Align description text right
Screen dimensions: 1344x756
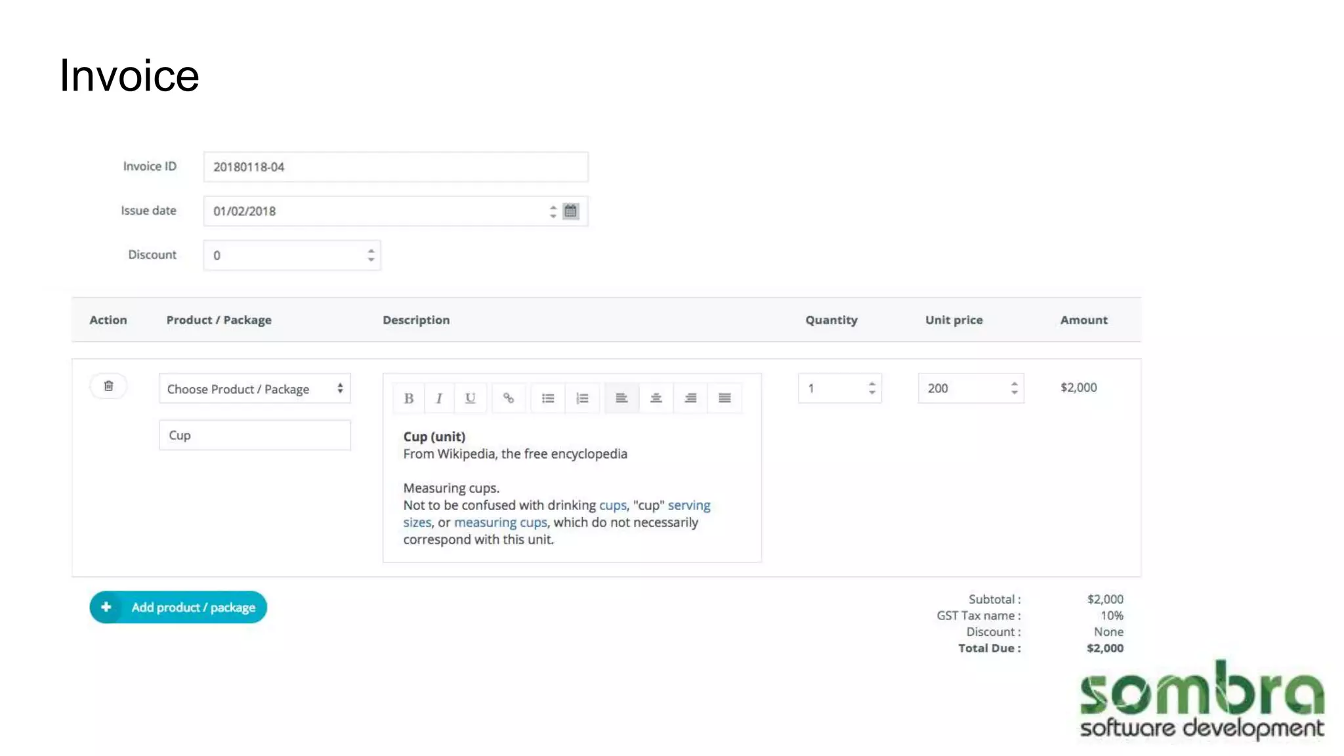pyautogui.click(x=690, y=398)
